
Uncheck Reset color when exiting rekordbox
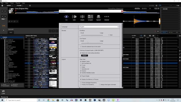coord(81,53)
